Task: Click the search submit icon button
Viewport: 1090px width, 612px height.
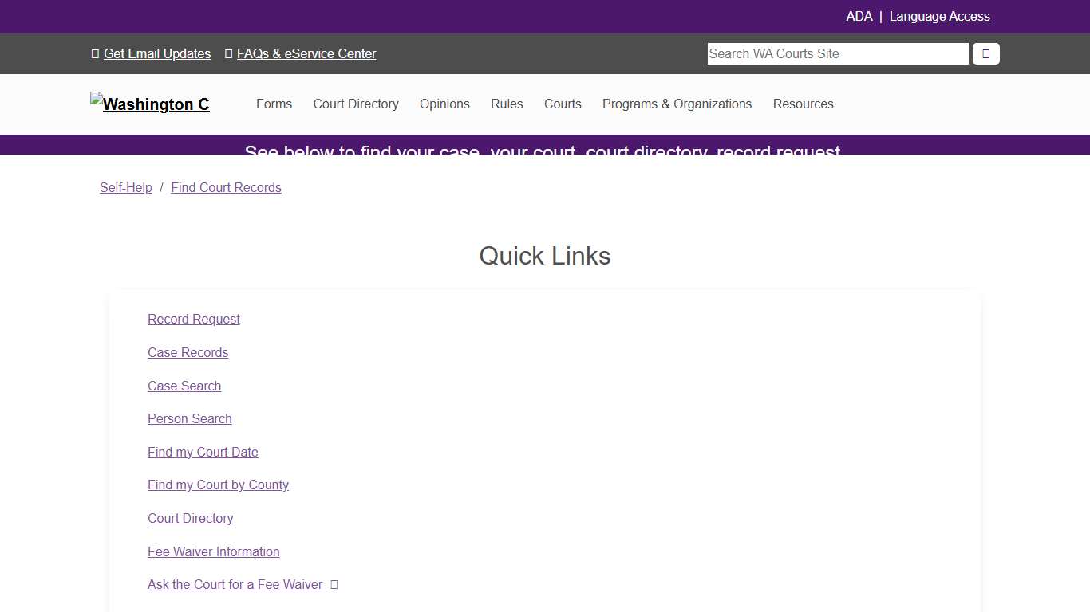Action: (x=985, y=54)
